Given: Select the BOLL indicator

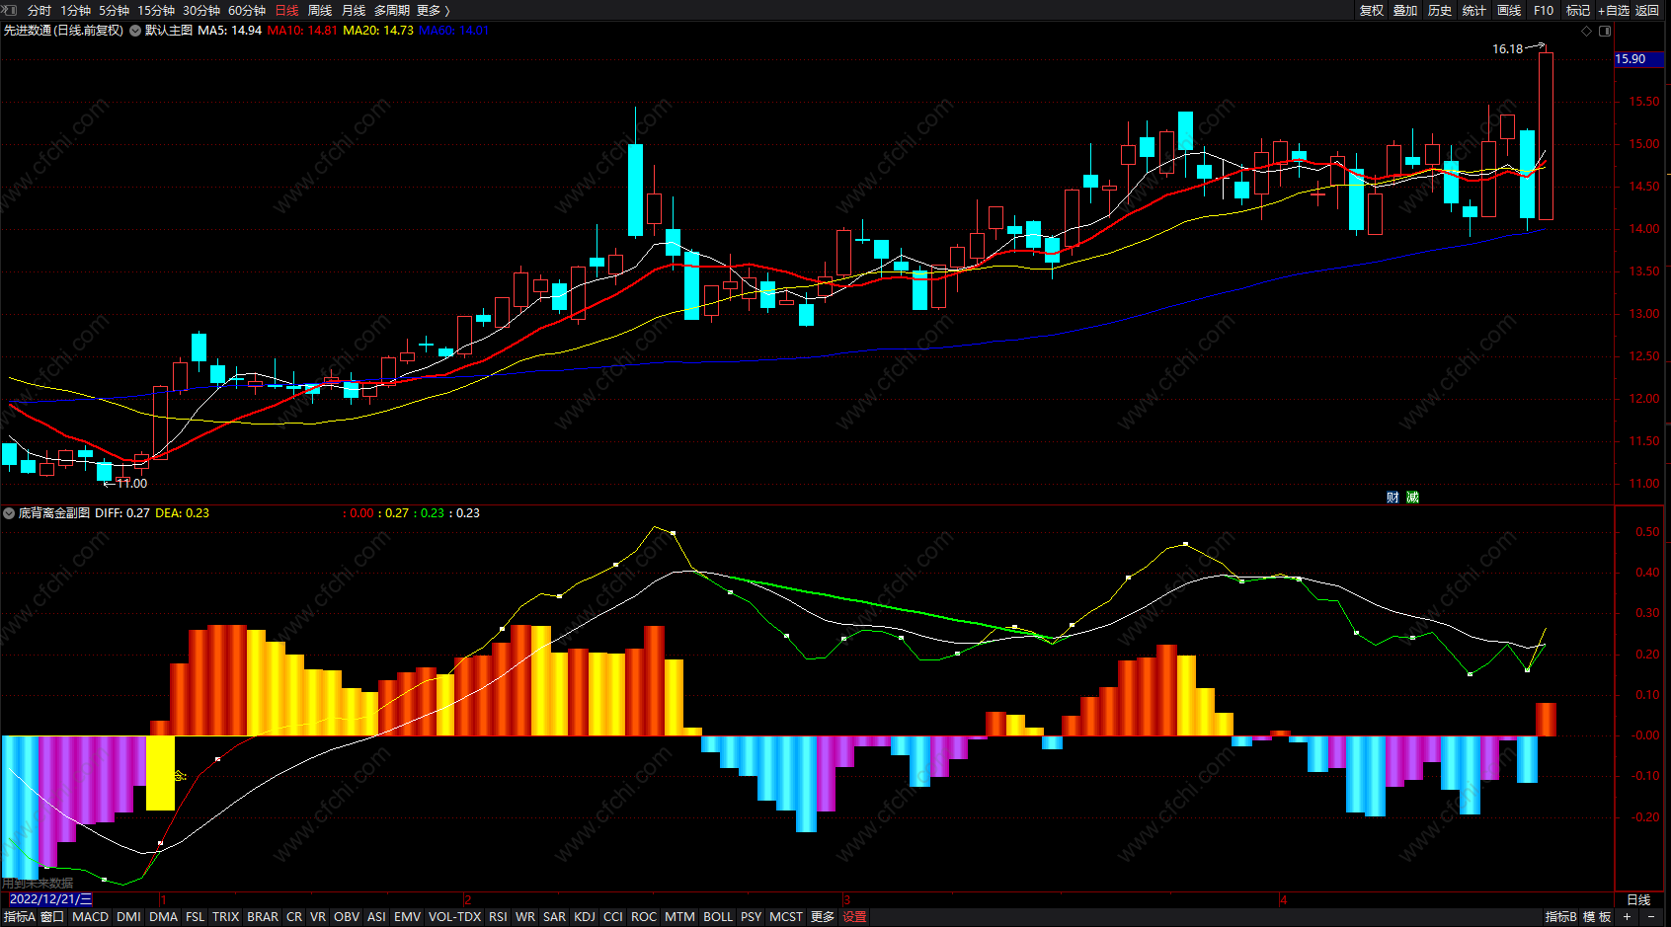Looking at the screenshot, I should point(718,917).
